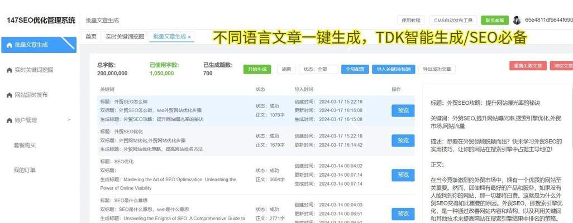This screenshot has height=223, width=573.
Task: Click the 操作 column header
Action: click(396, 89)
